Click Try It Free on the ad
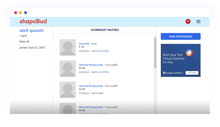The height and width of the screenshot is (127, 220). (x=192, y=73)
